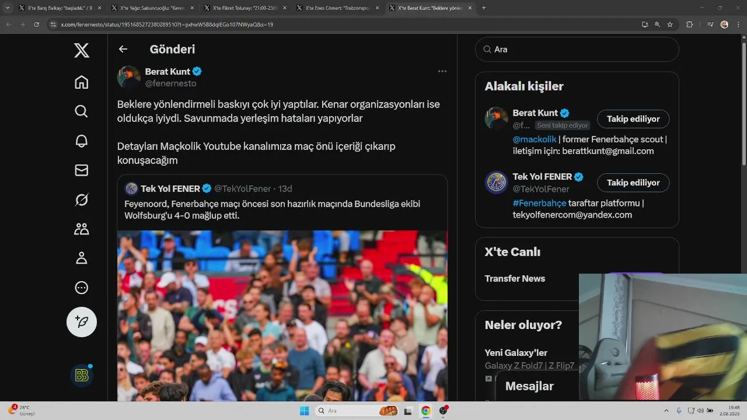Click the X logo in sidebar
The image size is (747, 420).
click(x=82, y=51)
